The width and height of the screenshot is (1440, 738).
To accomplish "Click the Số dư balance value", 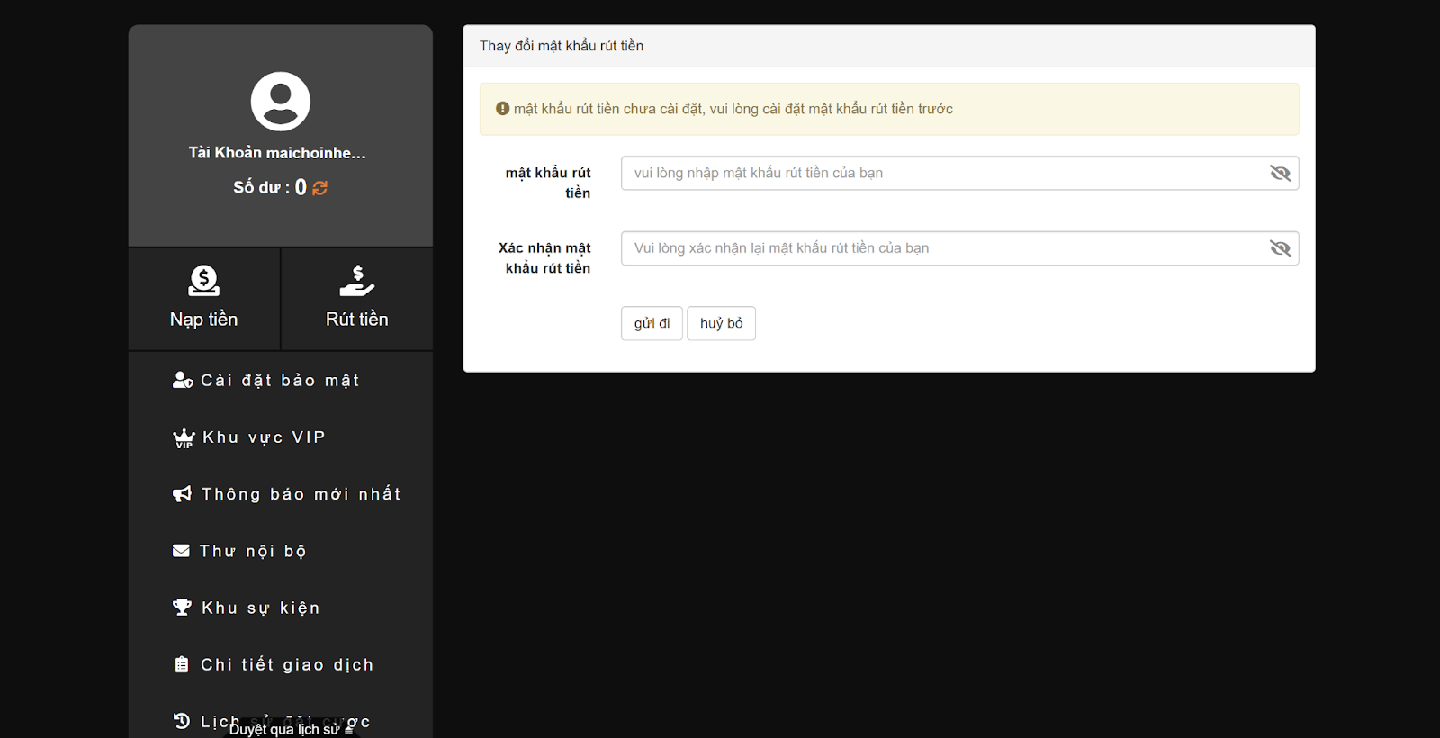I will coord(301,187).
